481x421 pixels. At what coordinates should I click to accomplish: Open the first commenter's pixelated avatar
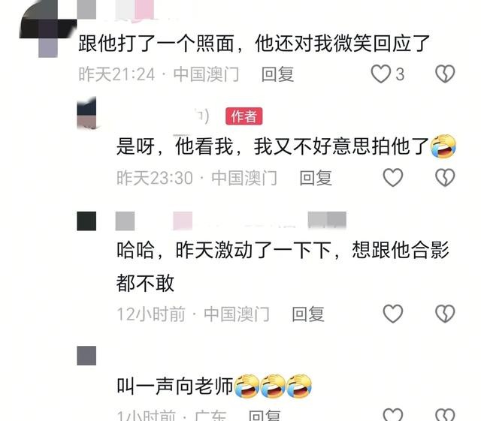pos(48,29)
